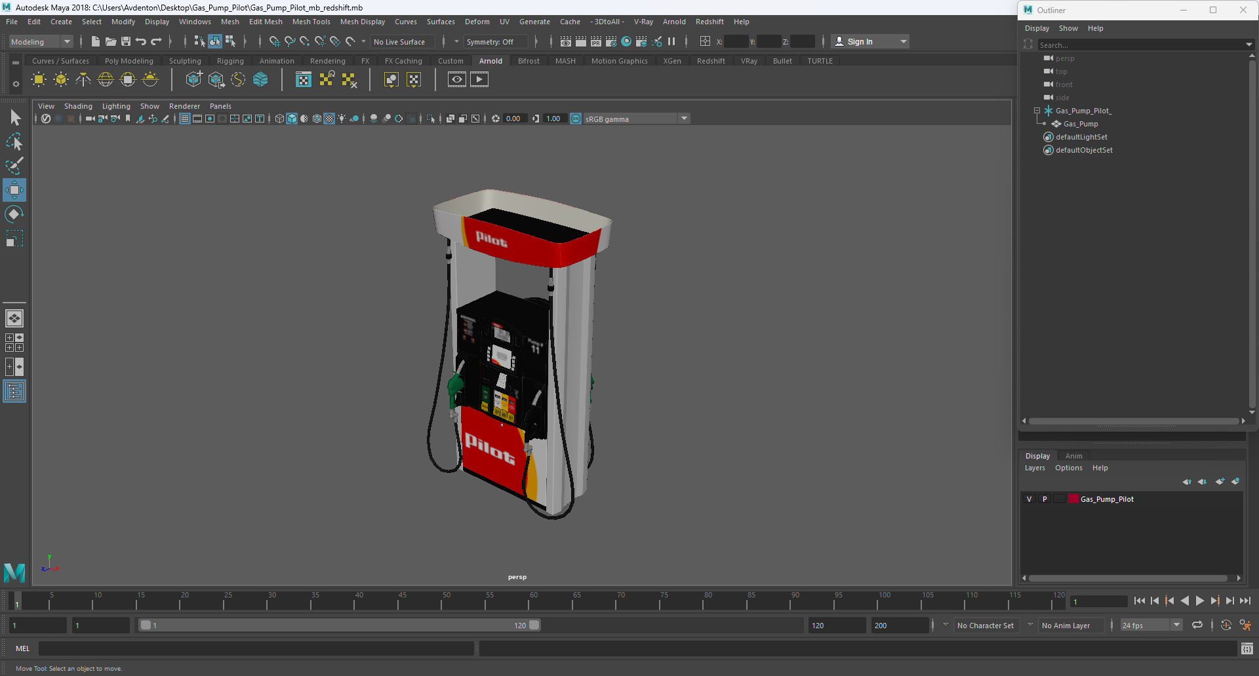Click the Arnold physical sky shelf icon
The image size is (1259, 676).
point(150,80)
